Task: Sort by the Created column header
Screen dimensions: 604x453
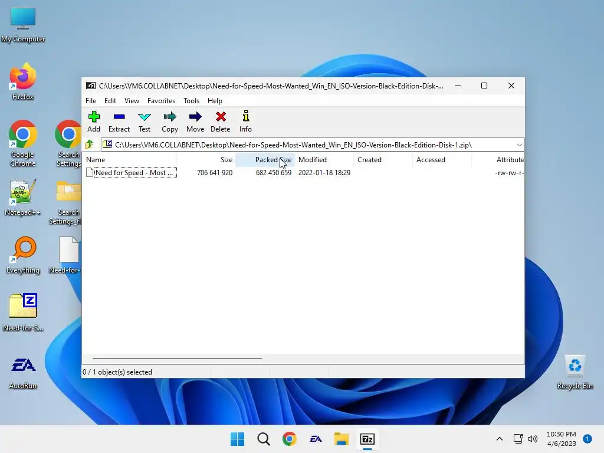Action: 383,159
